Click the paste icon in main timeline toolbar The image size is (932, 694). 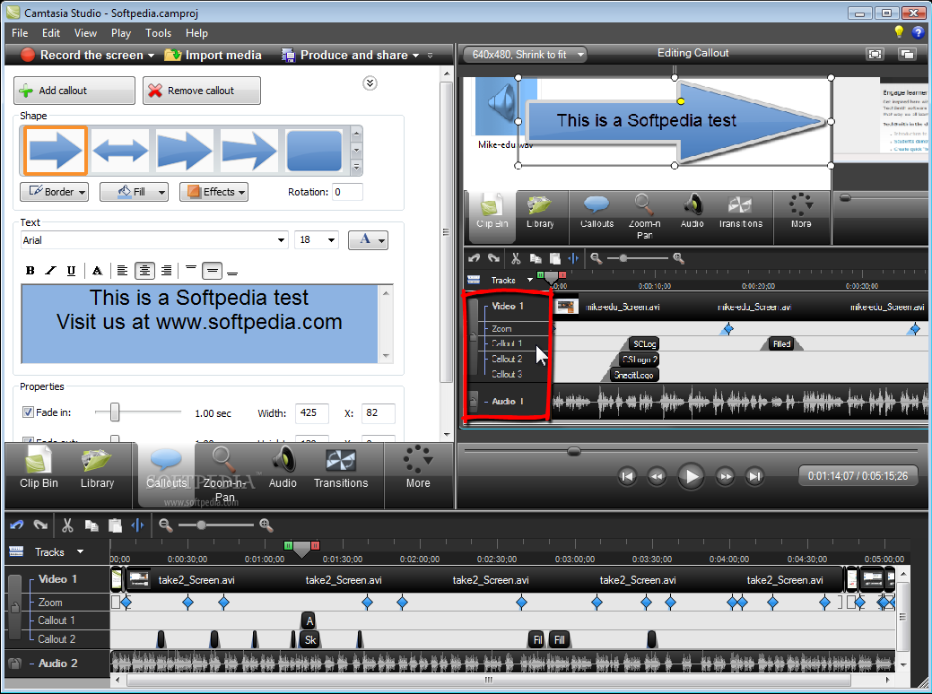115,525
